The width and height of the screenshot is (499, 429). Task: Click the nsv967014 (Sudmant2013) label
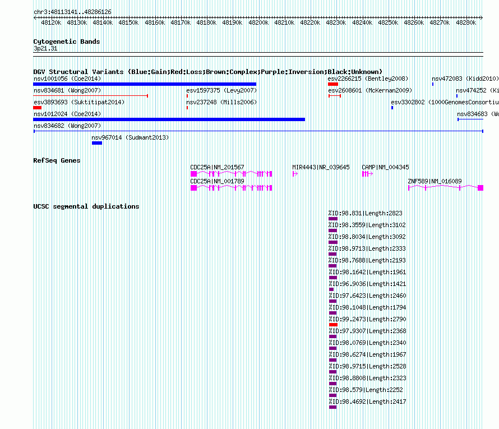click(130, 137)
